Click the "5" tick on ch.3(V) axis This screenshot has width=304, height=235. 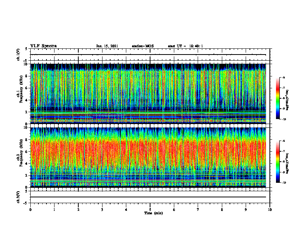coord(27,191)
